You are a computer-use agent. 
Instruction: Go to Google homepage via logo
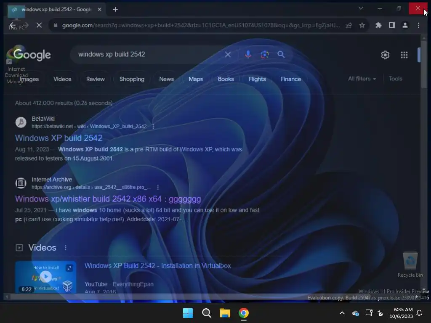(x=32, y=54)
